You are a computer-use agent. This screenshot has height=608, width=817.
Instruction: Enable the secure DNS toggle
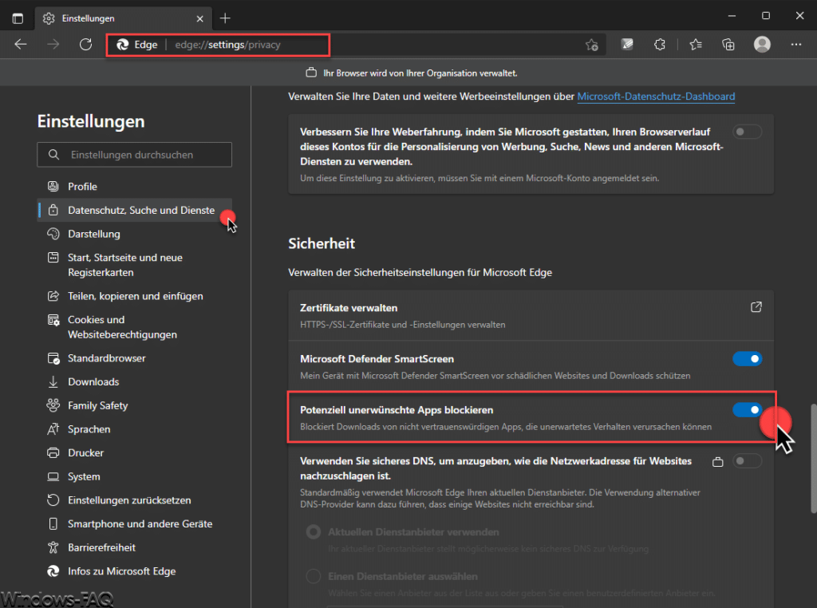[x=747, y=460]
